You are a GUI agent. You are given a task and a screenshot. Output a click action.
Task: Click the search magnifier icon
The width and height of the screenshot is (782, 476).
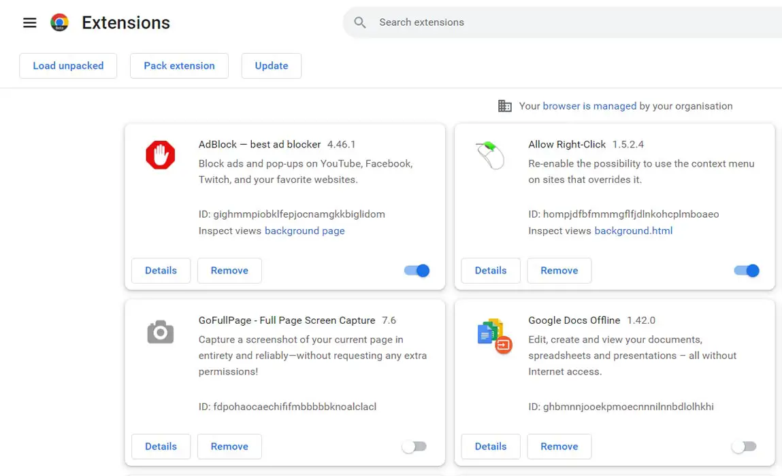click(359, 22)
